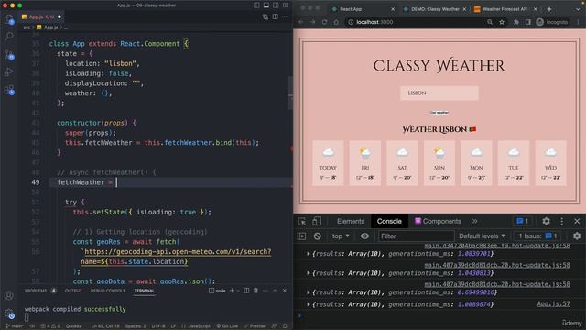Screen dimensions: 586x330
Task: Show more DevTools tabs chevron
Action: 474,222
